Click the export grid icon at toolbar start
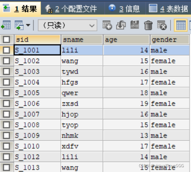Viewport: 191px width, 172px height. (6, 25)
